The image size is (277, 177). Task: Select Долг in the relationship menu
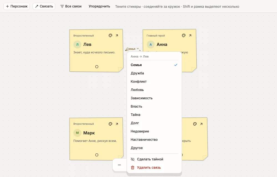[154, 123]
